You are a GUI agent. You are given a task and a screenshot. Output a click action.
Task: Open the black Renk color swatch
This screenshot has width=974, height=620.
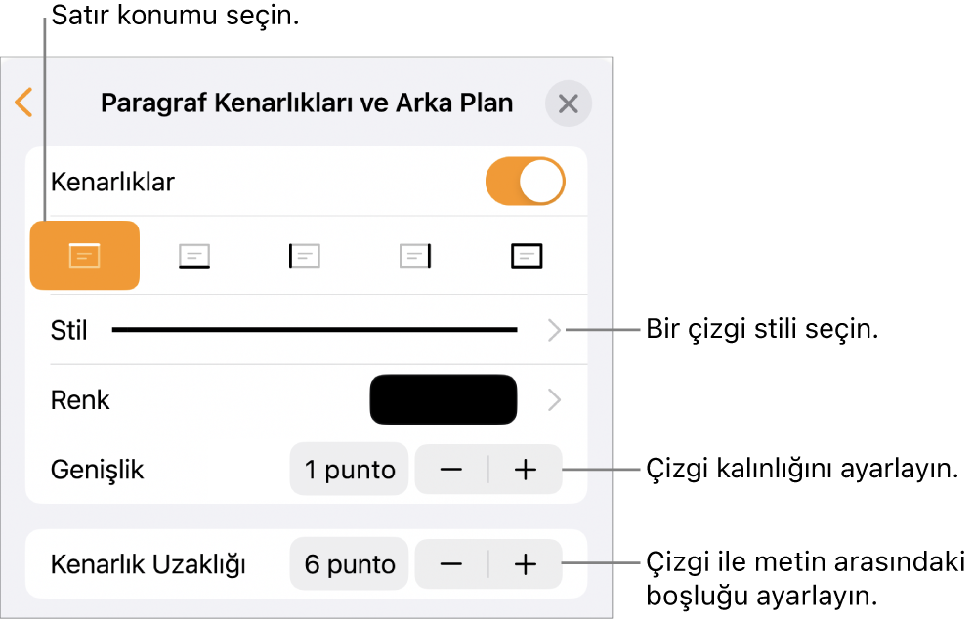[443, 399]
